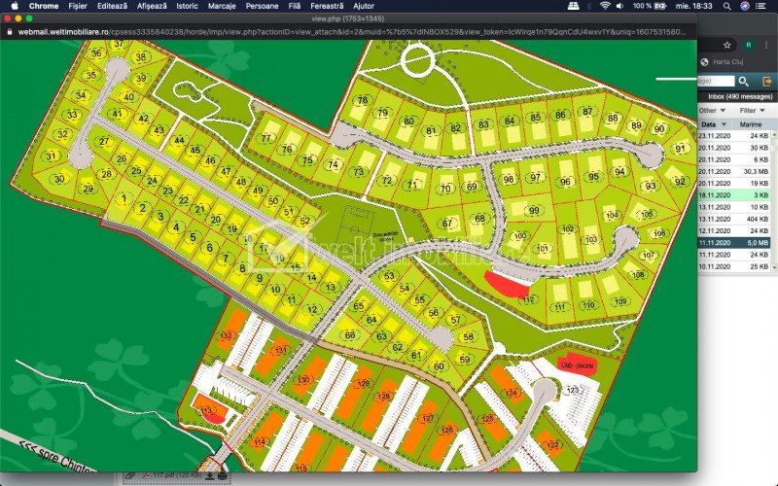Click the Wi-Fi status icon

point(605,6)
